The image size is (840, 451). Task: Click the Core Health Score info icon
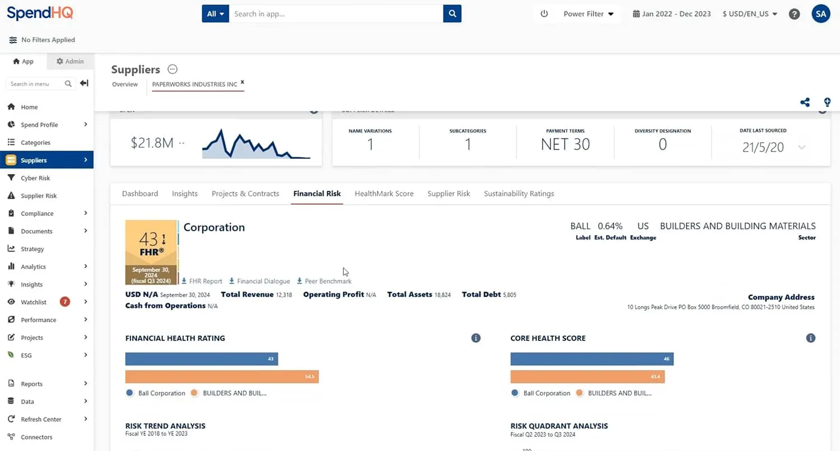(x=810, y=338)
